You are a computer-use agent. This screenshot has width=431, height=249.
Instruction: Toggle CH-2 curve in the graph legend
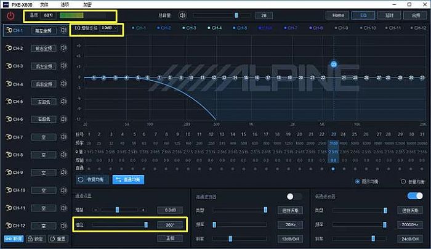tap(164, 28)
